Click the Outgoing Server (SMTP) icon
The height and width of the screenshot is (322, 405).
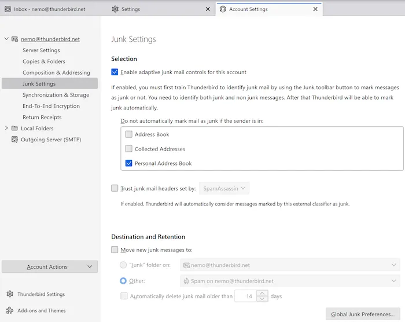click(14, 140)
